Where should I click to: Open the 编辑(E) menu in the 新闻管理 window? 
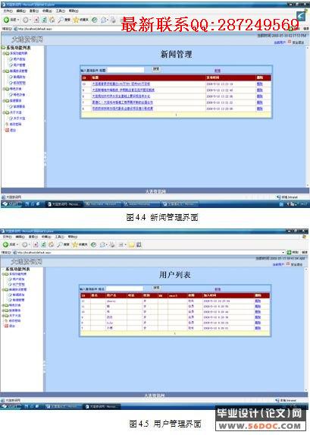click(x=20, y=11)
